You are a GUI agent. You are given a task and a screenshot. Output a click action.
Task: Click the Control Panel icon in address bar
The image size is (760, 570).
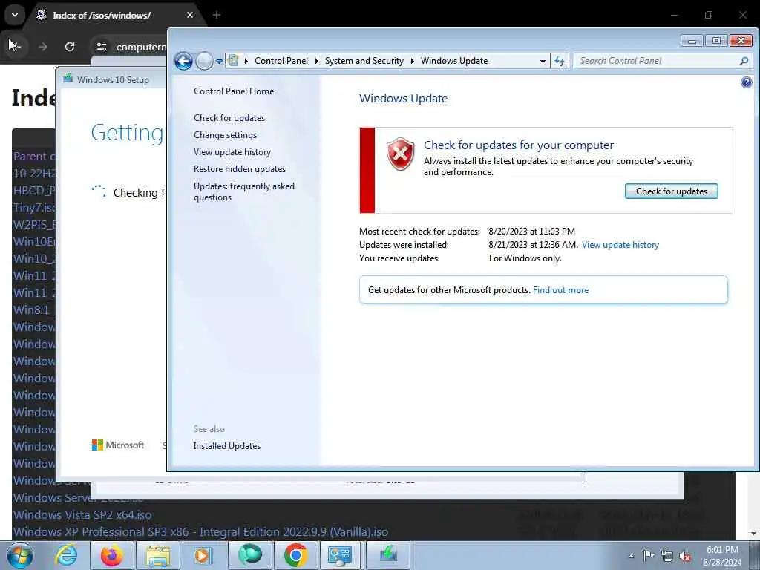click(233, 61)
